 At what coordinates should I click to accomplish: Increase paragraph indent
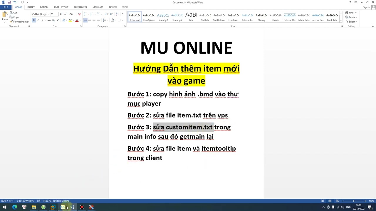(x=111, y=14)
